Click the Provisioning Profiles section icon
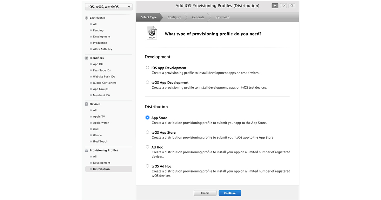Screen dimensions: 381x200 tap(87, 150)
